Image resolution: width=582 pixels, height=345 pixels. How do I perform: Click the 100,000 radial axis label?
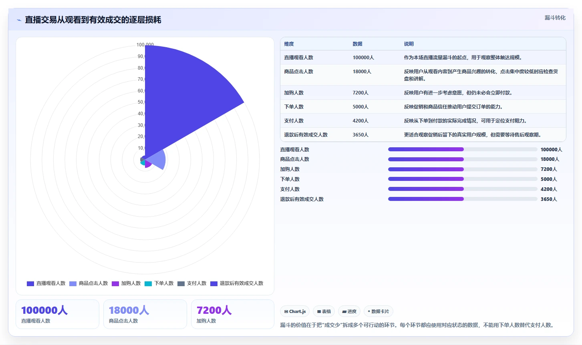[x=145, y=45]
